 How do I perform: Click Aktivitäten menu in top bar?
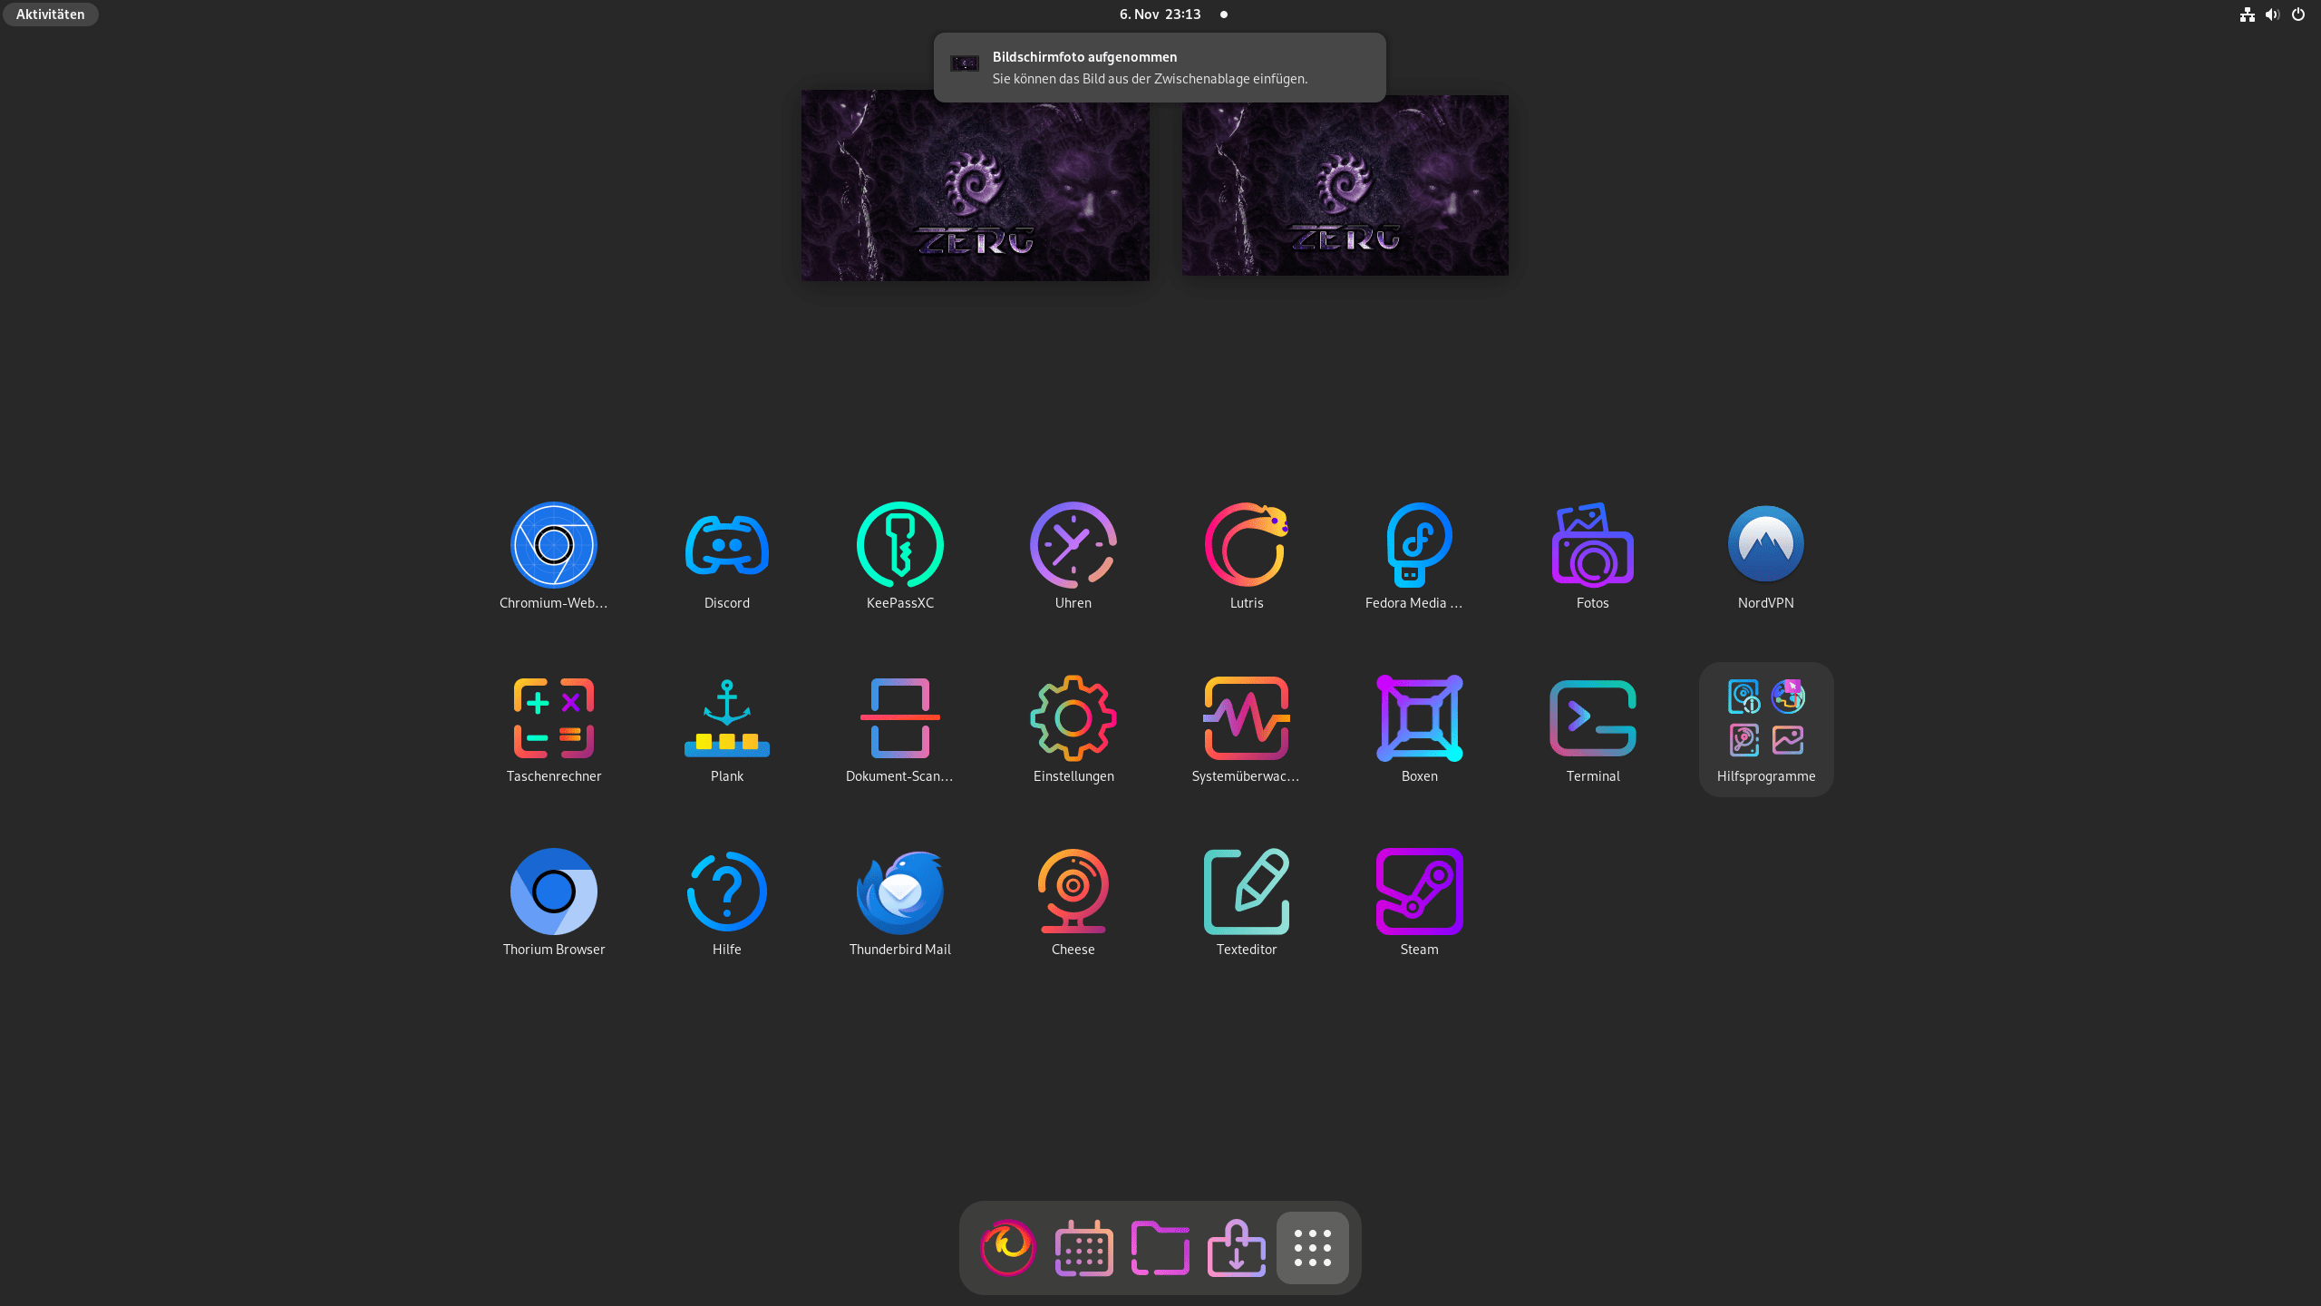click(51, 13)
